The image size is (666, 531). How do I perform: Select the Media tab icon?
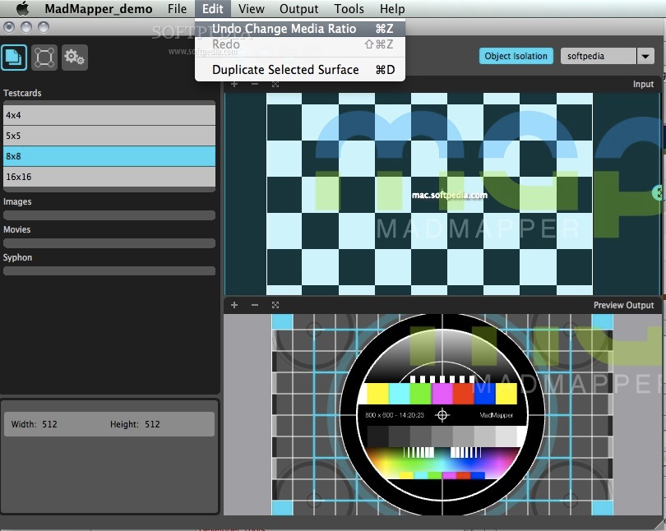pyautogui.click(x=14, y=58)
